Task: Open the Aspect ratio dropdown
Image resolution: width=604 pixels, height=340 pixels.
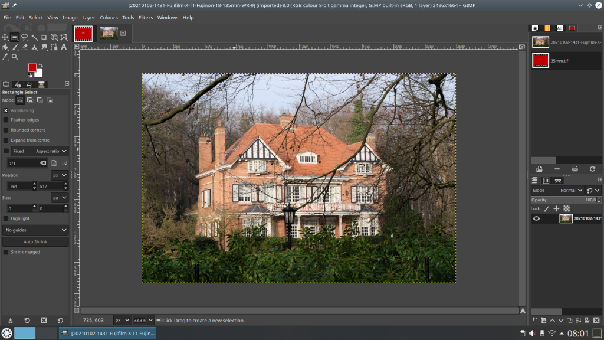Action: (x=51, y=151)
